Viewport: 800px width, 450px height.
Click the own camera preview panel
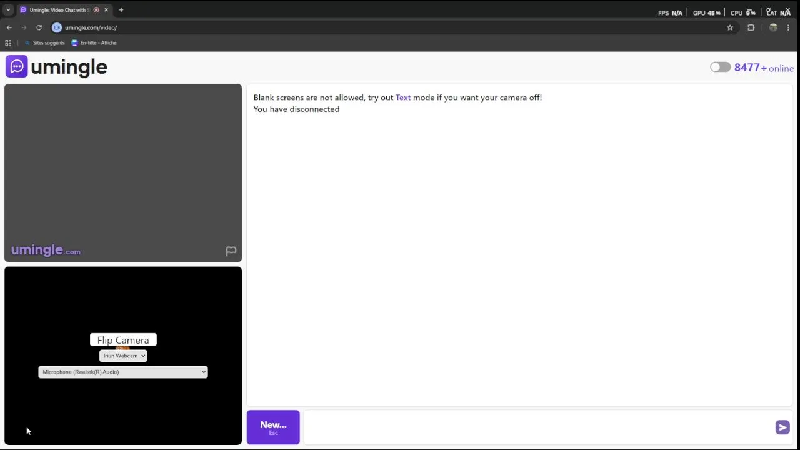[123, 356]
